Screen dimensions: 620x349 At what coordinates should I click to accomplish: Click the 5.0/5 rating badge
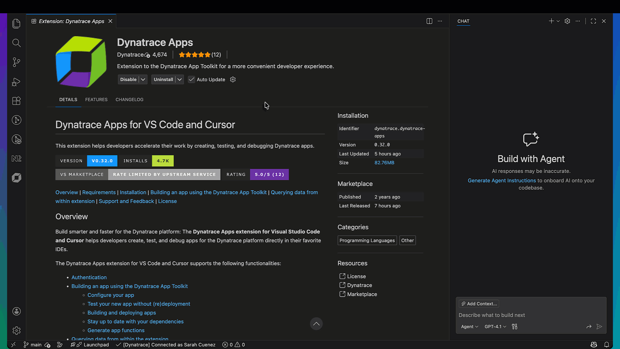pos(269,174)
